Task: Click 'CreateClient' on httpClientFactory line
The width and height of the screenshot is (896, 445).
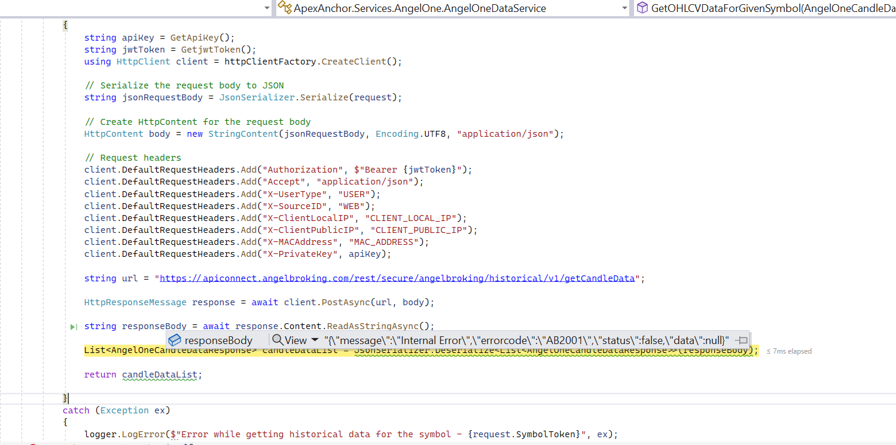Action: 354,62
